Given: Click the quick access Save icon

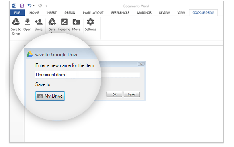Looking at the screenshot, I should pyautogui.click(x=22, y=6).
